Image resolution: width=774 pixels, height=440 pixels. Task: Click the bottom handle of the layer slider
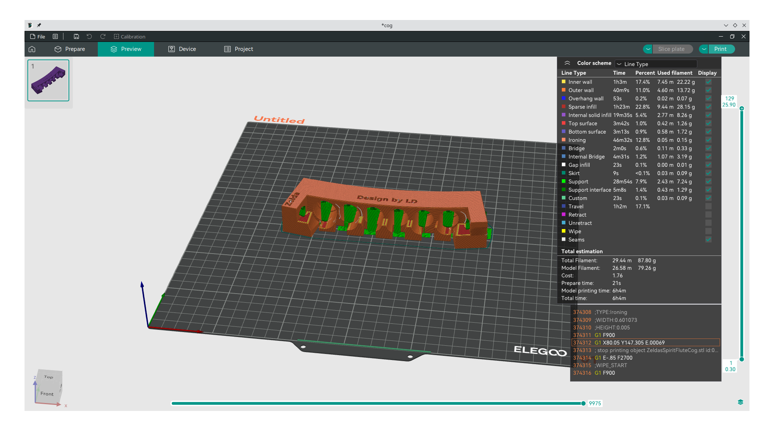point(742,359)
